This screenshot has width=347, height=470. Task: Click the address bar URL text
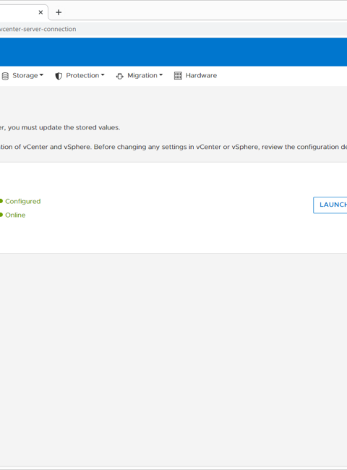tap(38, 29)
